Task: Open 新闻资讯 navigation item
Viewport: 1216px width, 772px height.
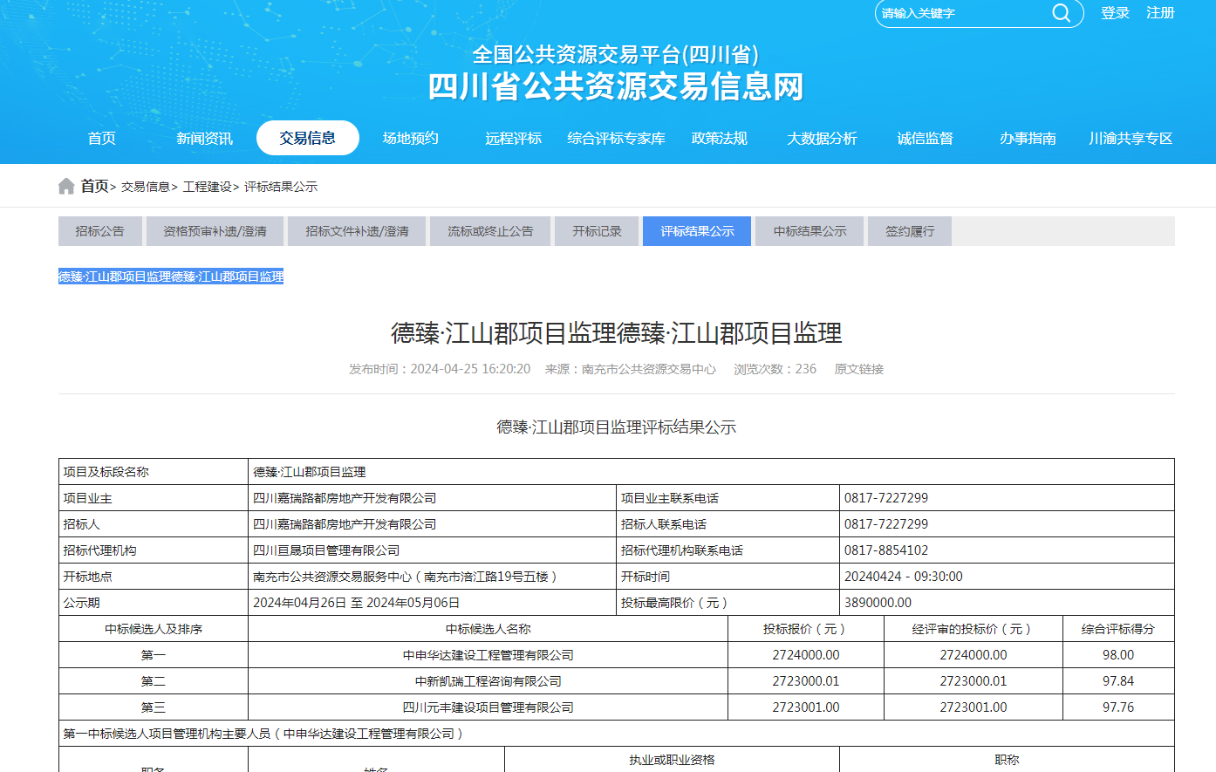Action: pos(205,138)
